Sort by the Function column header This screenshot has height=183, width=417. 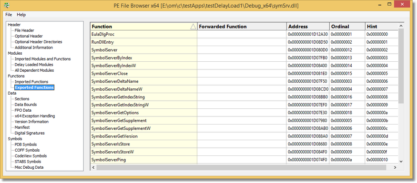pyautogui.click(x=143, y=27)
